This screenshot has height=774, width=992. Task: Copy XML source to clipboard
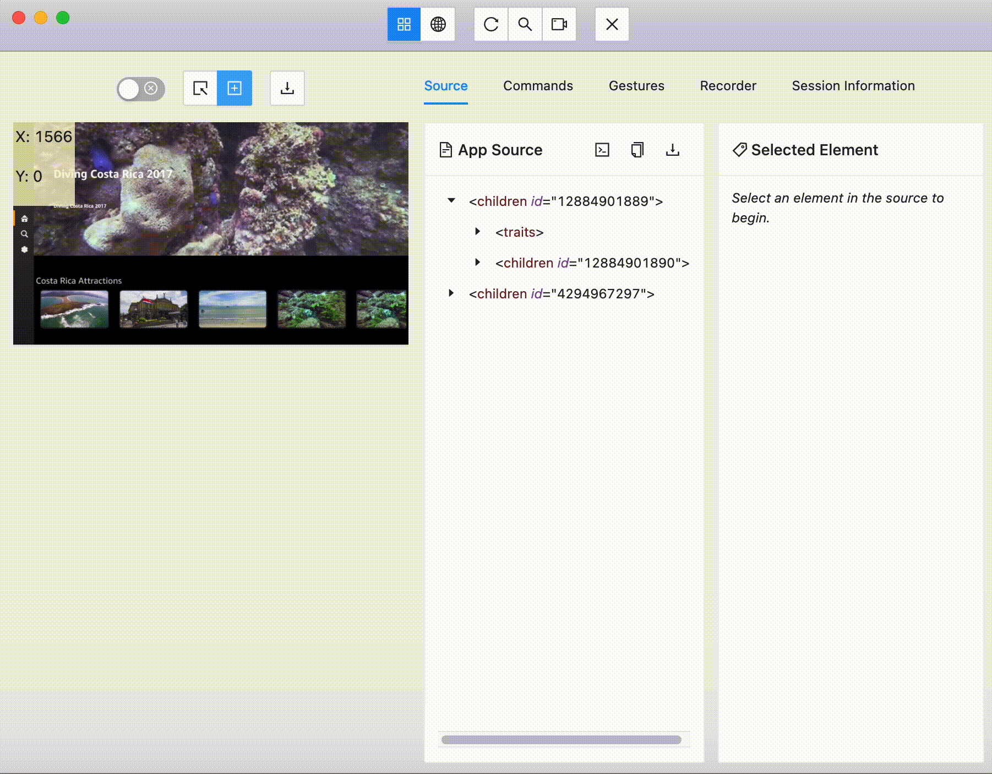[637, 150]
